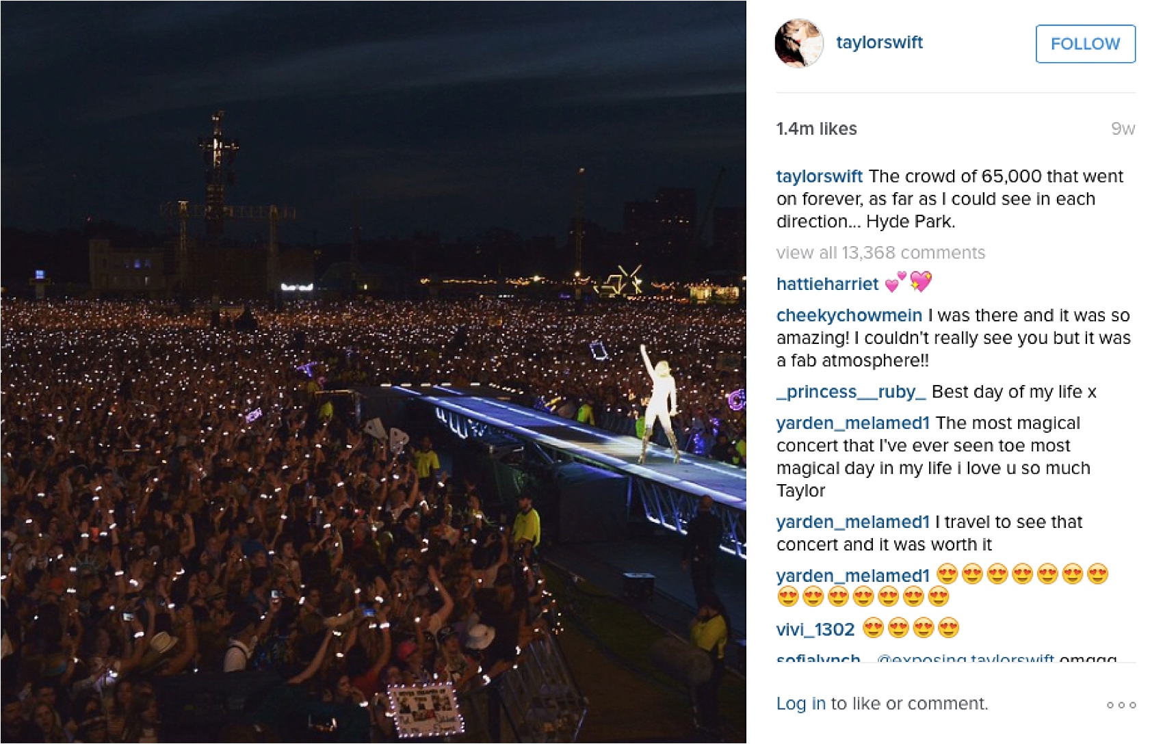The height and width of the screenshot is (744, 1163).
Task: Click the performer on the stage runway
Action: point(659,403)
